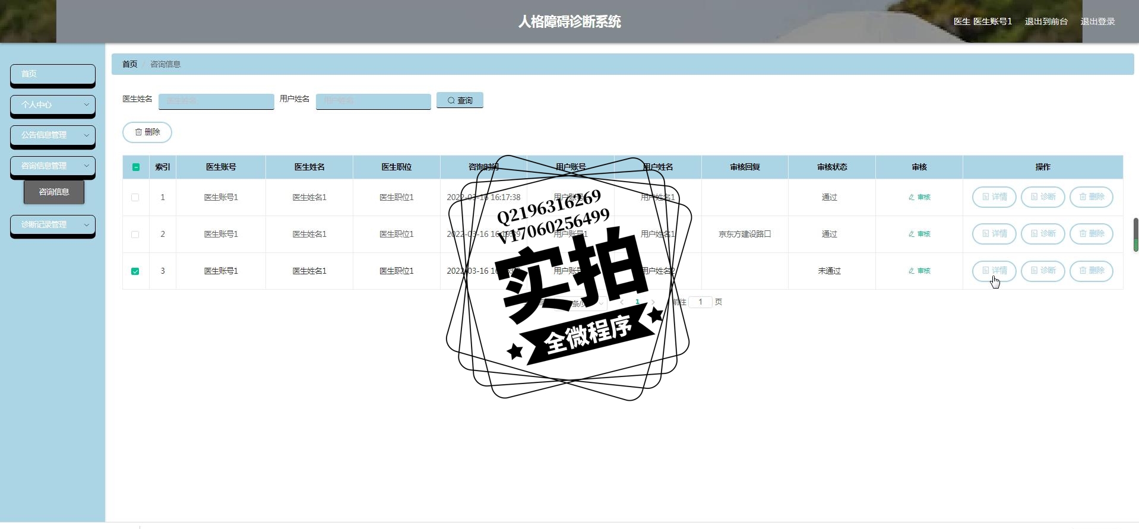Open 详情 for row 2
Viewport: 1139px width, 529px height.
coord(994,234)
